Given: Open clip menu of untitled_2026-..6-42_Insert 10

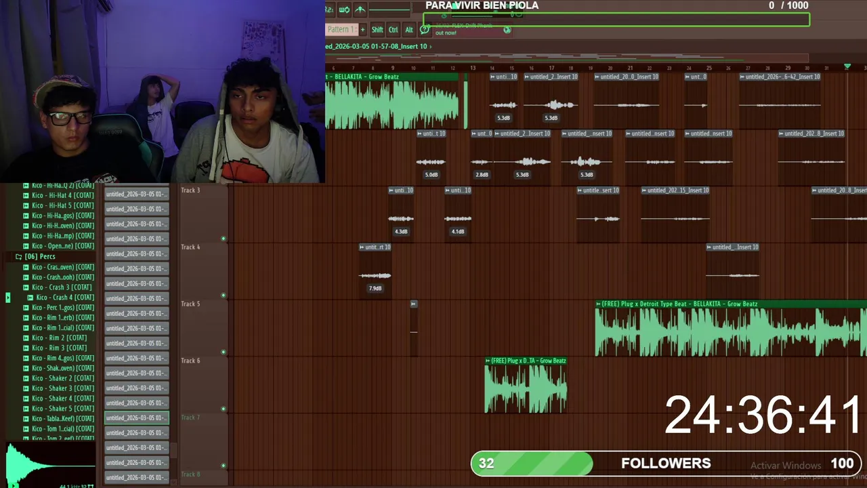Looking at the screenshot, I should pos(742,77).
